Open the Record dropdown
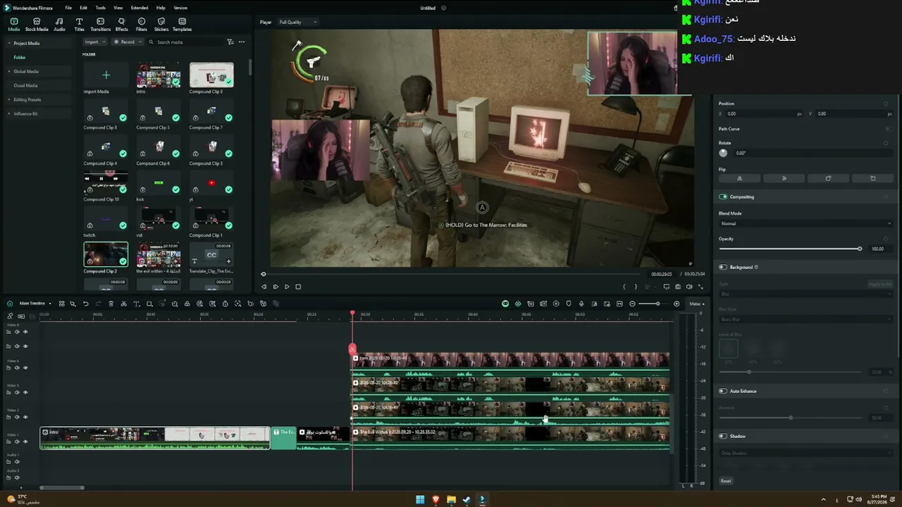 click(126, 42)
